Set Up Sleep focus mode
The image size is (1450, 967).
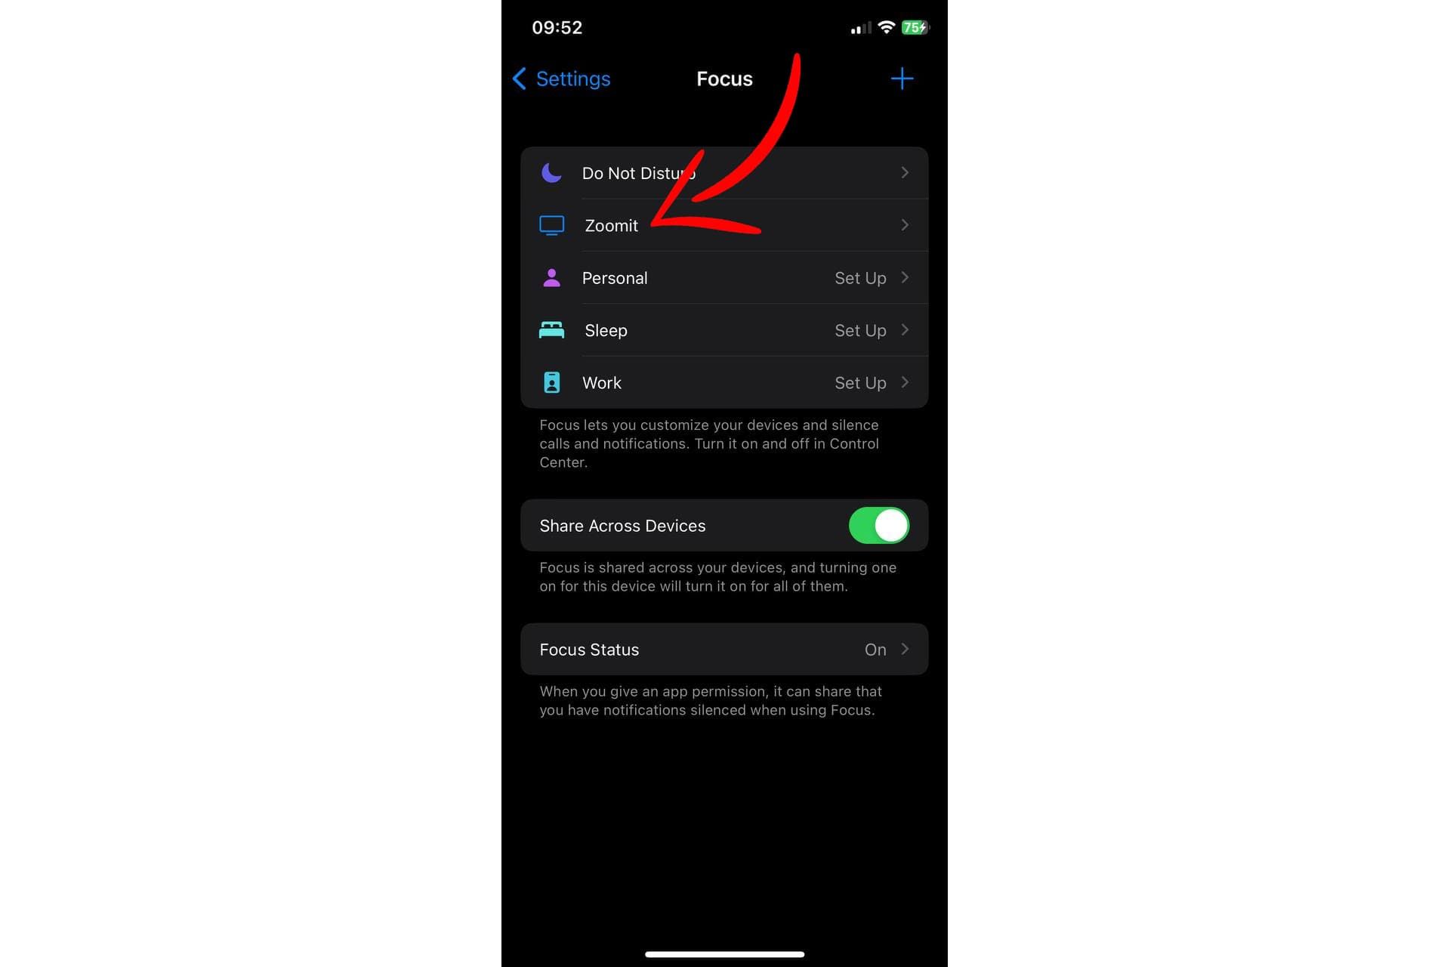860,329
